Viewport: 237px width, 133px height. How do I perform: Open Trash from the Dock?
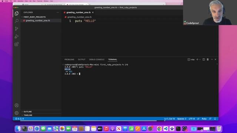coord(219,129)
